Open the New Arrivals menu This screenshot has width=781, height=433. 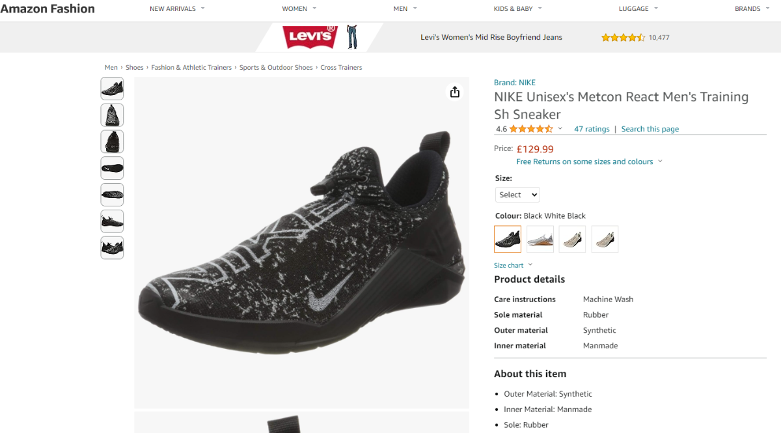pos(177,9)
